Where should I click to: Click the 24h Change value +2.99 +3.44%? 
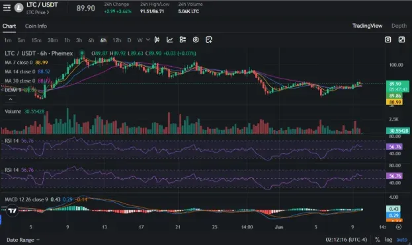(x=118, y=11)
